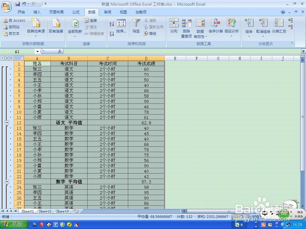Click Hide Detail icon in outline group
This screenshot has width=306, height=229.
(290, 27)
